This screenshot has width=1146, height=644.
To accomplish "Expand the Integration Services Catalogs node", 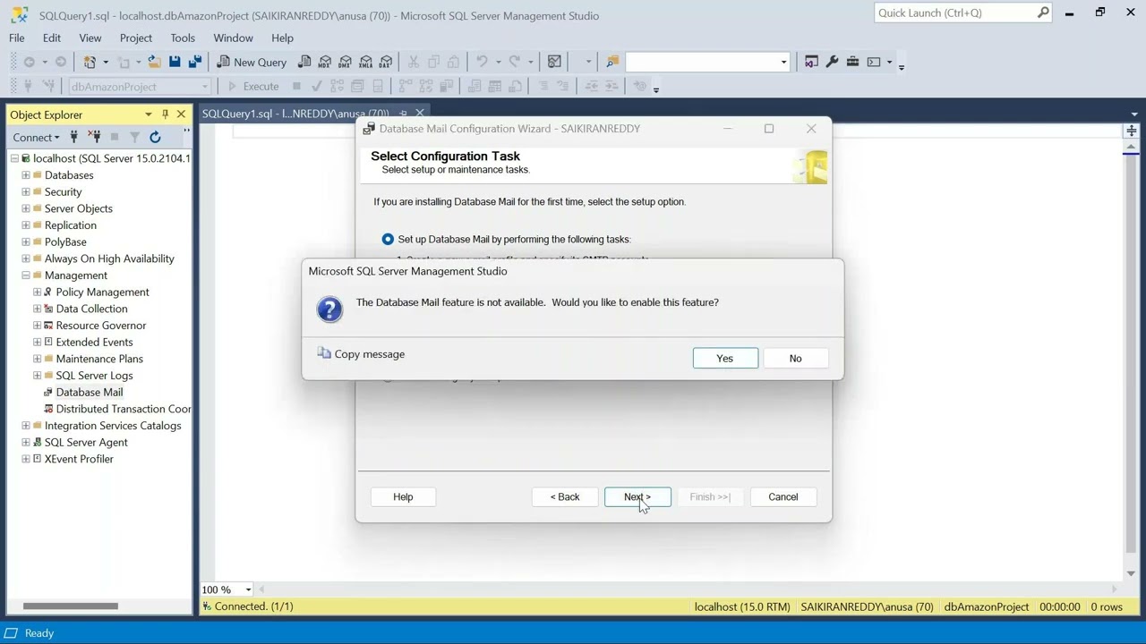I will [x=26, y=426].
